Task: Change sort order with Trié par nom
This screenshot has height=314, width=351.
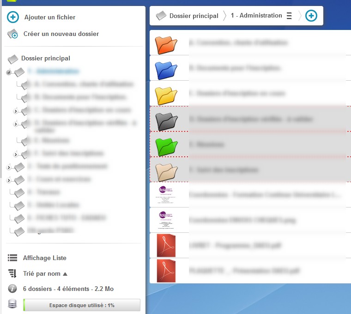Action: tap(42, 273)
